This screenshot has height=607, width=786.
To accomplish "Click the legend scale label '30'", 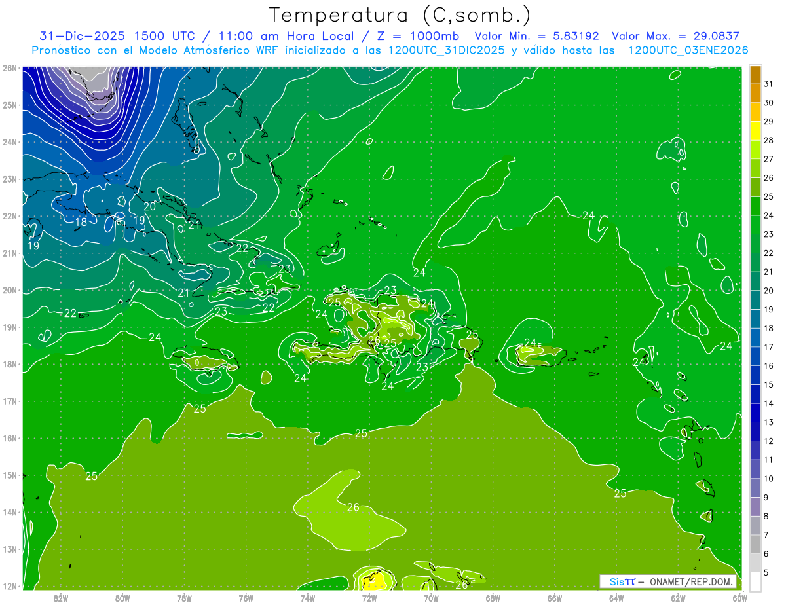I will [x=769, y=103].
